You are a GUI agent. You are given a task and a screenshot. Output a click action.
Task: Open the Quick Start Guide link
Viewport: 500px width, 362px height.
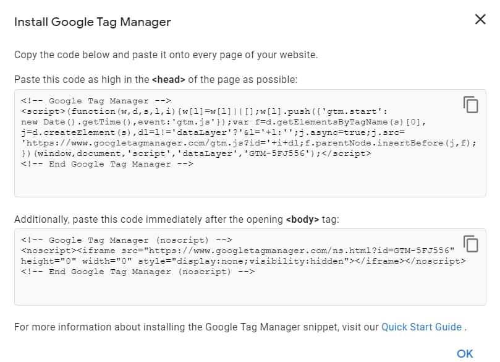tap(421, 327)
